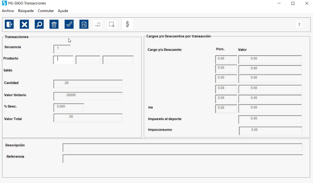Click the checkmark confirm toolbar icon

69,24
